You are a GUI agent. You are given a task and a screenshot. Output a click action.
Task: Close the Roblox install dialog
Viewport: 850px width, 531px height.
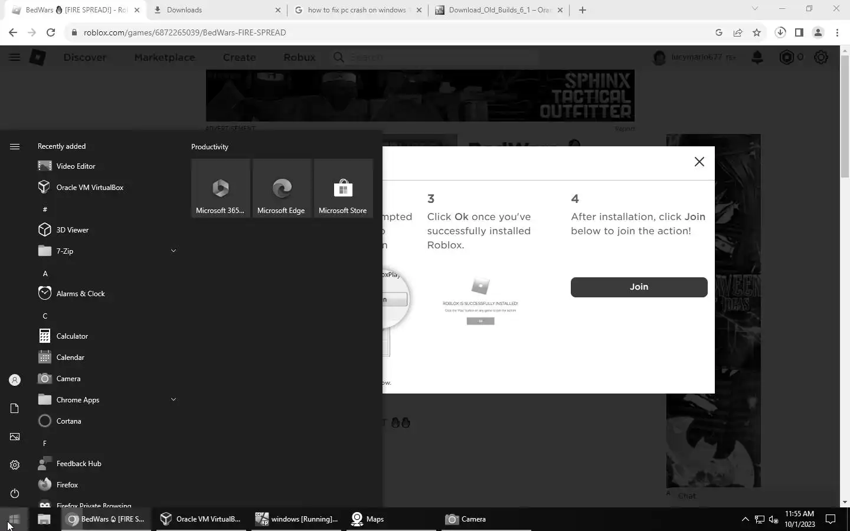(699, 162)
